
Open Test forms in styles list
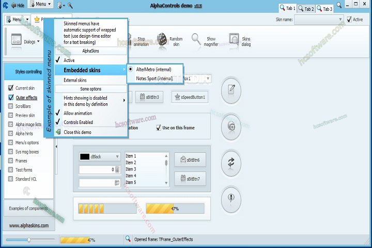coord(24,169)
